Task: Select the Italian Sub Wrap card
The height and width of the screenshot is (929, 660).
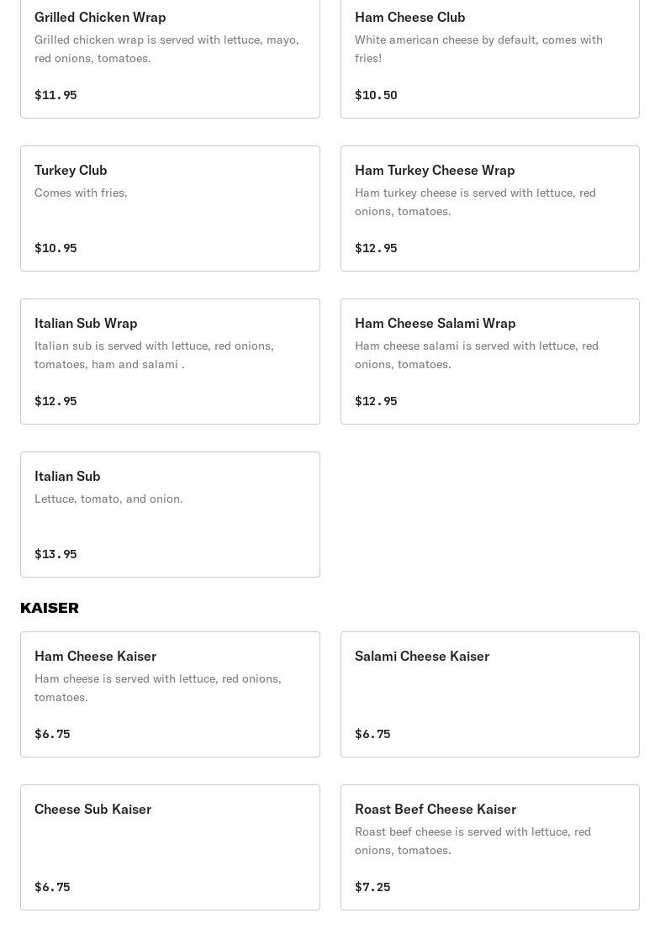Action: click(170, 362)
